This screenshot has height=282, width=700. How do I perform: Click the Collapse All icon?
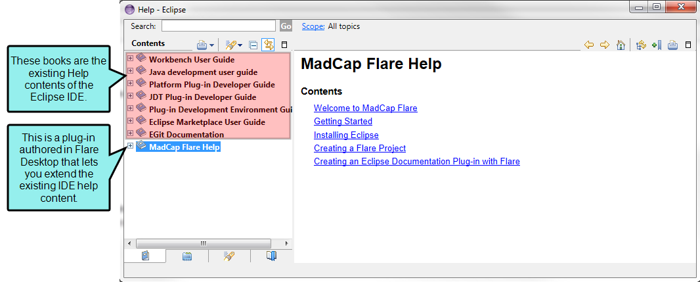(x=253, y=45)
